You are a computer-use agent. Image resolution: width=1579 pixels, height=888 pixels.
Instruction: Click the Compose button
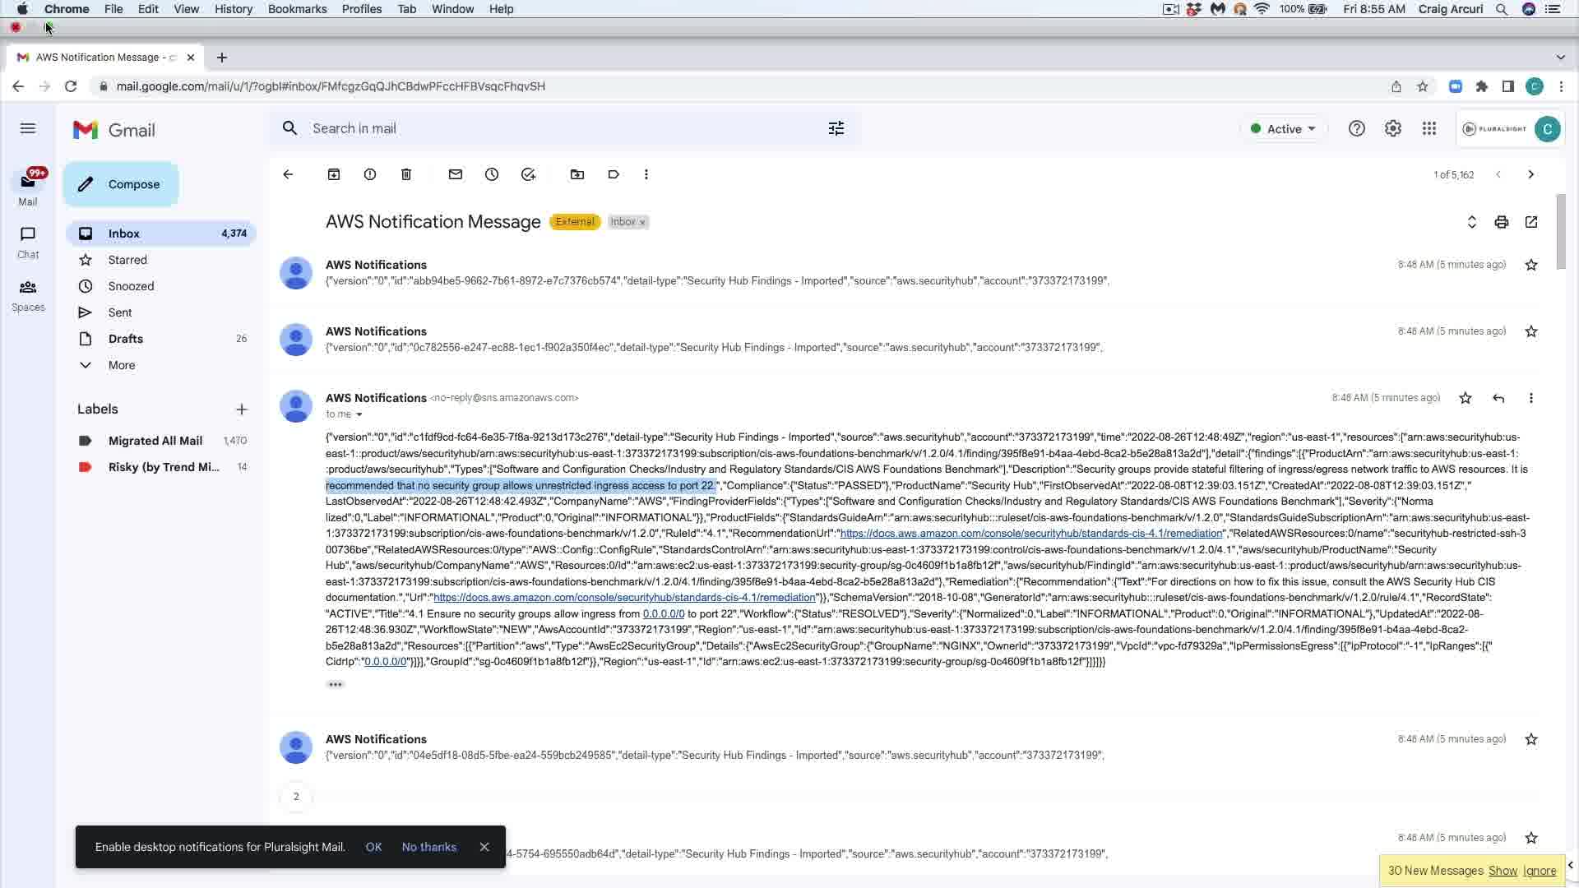[x=121, y=184]
